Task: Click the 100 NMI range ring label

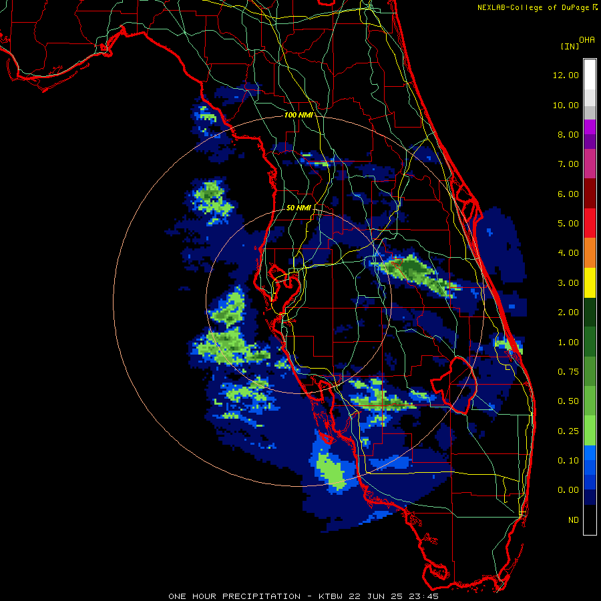Action: coord(298,115)
